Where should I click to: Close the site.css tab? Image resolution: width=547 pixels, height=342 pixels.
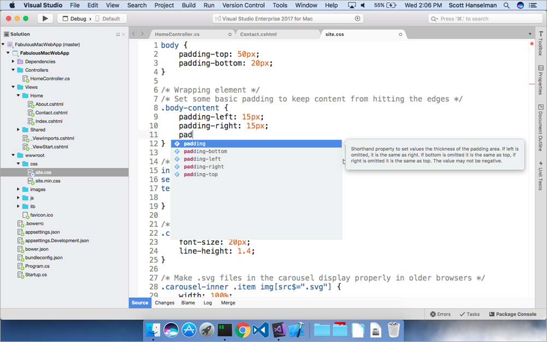(401, 34)
